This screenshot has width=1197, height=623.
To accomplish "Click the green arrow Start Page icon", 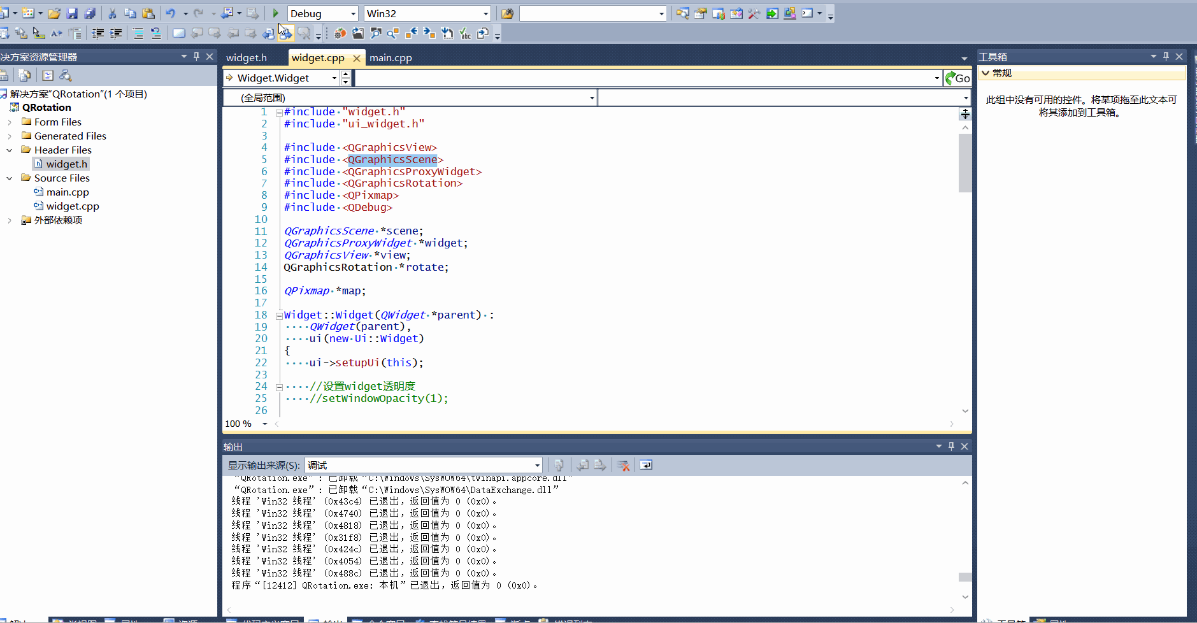I will pyautogui.click(x=772, y=13).
